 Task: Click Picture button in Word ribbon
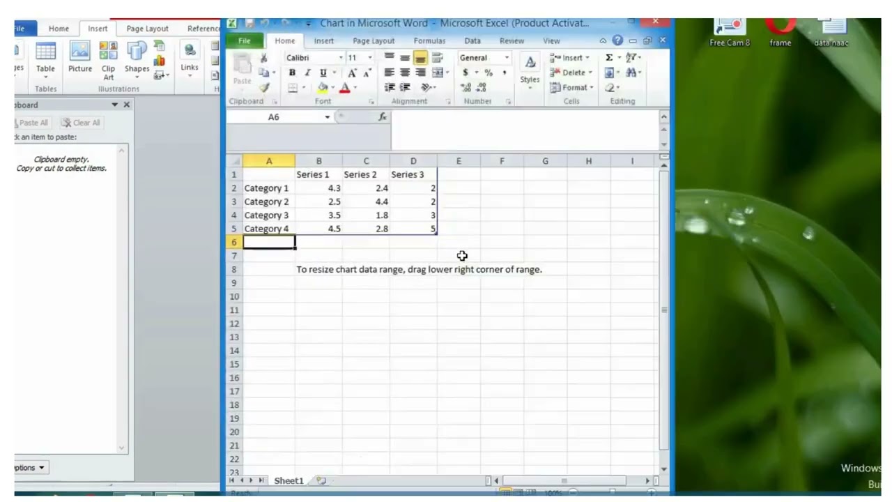click(79, 58)
